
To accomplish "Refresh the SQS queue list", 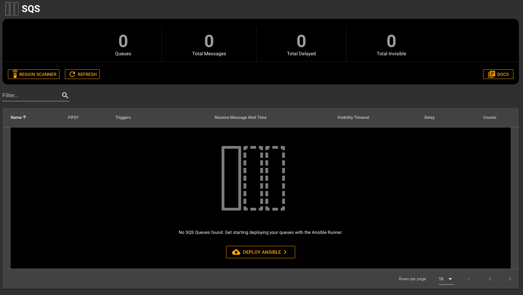I will click(x=82, y=74).
